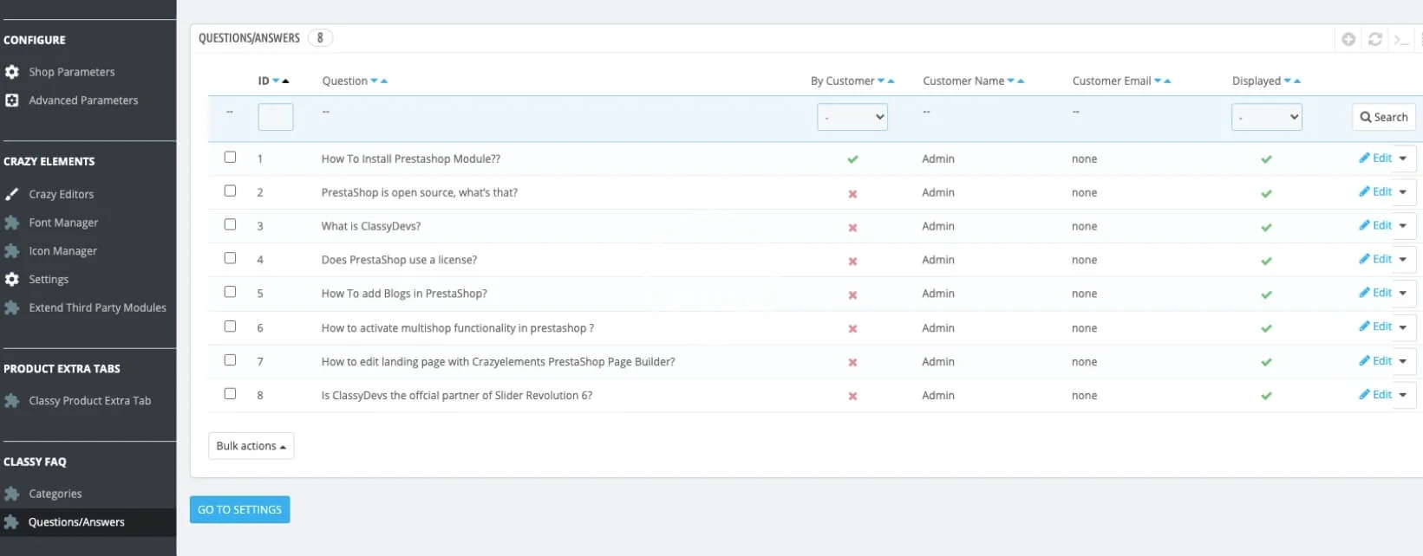The width and height of the screenshot is (1423, 556).
Task: Expand the Bulk actions menu
Action: (x=251, y=446)
